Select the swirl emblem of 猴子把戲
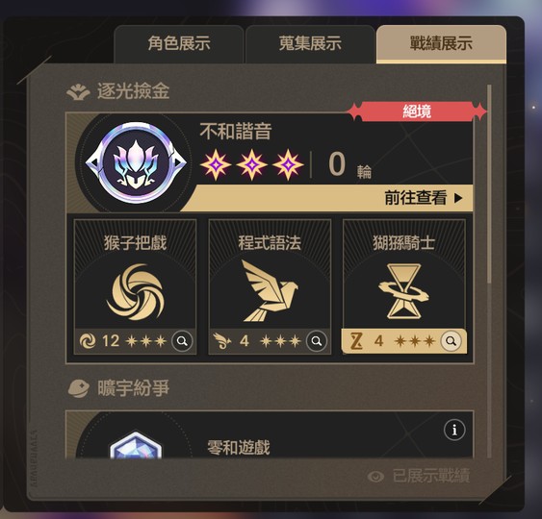 (x=135, y=292)
